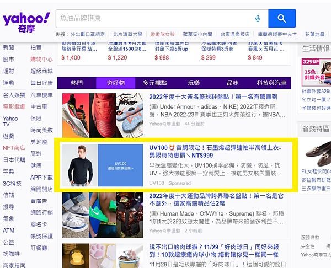331x268 pixels.
Task: Open 運動 in the sidebar
Action: pyautogui.click(x=8, y=83)
